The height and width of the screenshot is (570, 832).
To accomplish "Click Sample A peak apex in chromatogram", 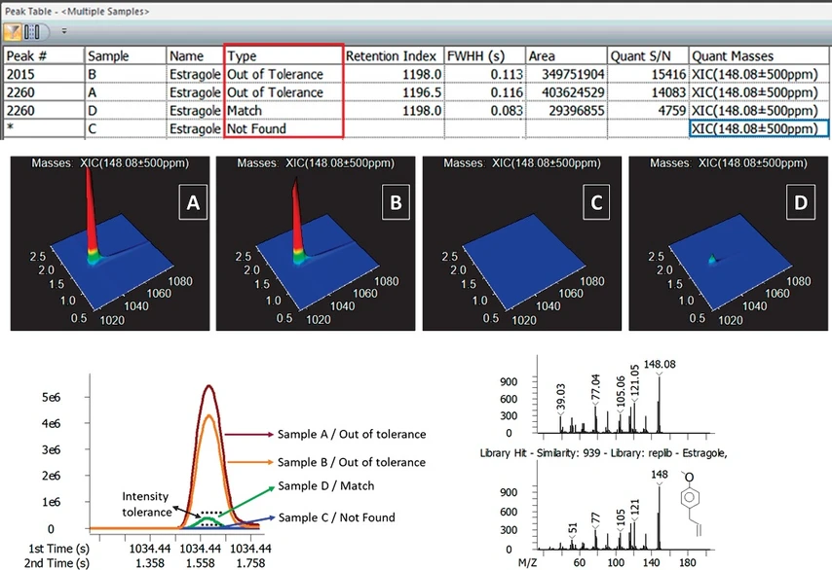I will (208, 386).
